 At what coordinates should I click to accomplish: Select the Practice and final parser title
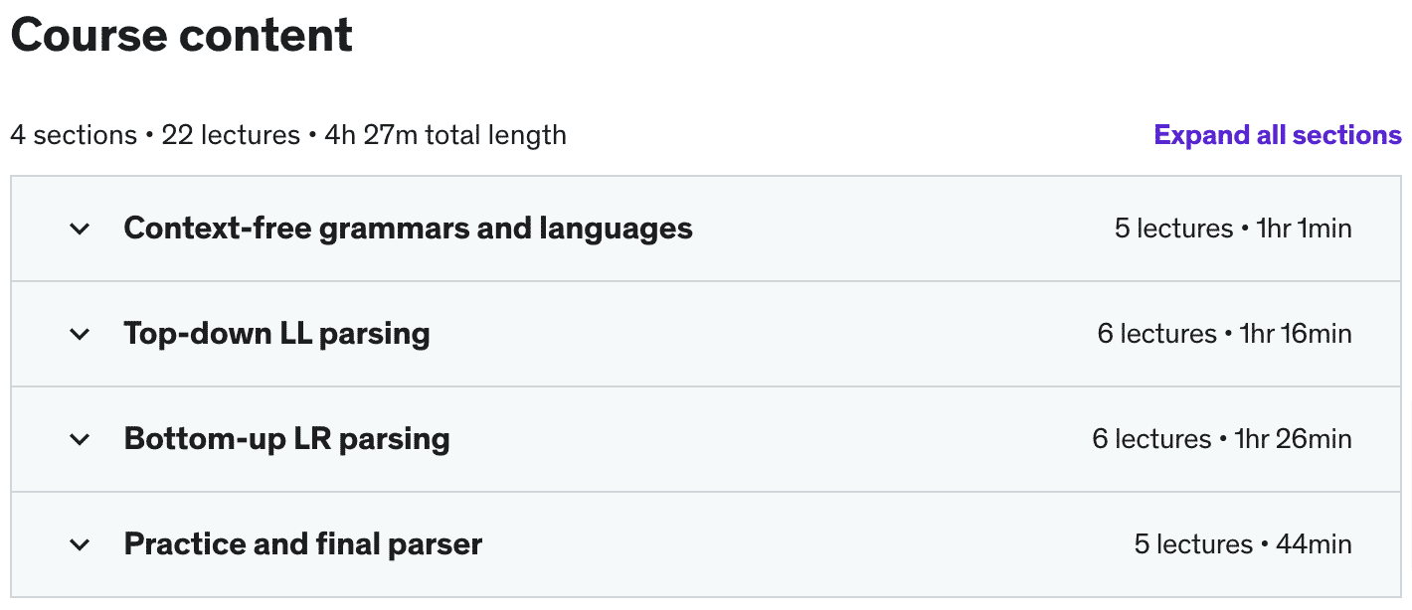[302, 544]
